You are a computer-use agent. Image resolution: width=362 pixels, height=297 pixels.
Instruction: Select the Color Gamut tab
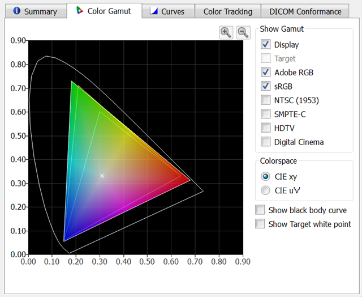(x=104, y=11)
